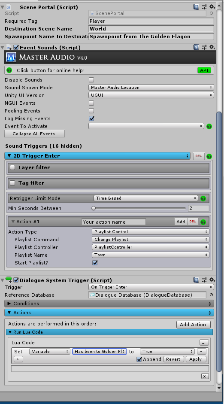Image resolution: width=224 pixels, height=404 pixels.
Task: Enable the Event Sounds component checkbox
Action: 16,47
